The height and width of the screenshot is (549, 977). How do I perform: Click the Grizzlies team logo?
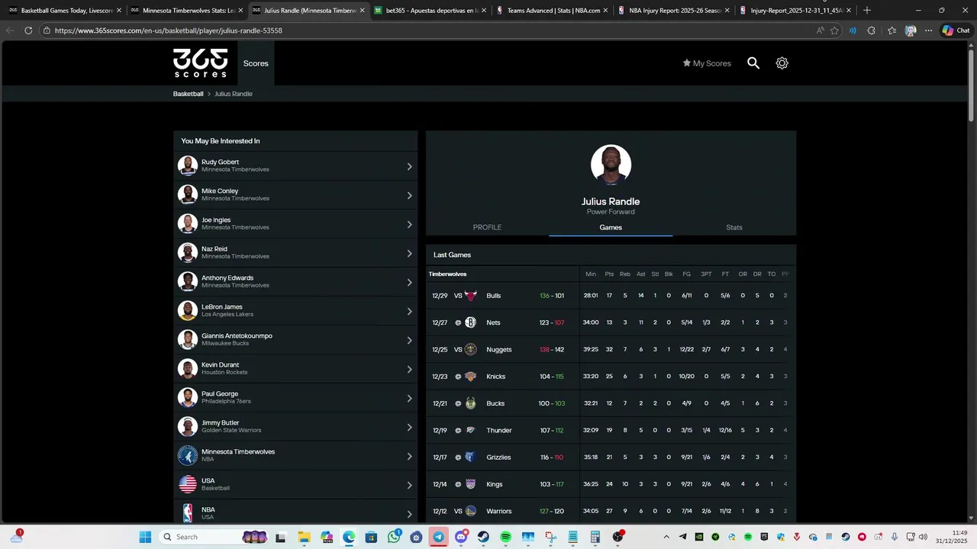click(470, 457)
